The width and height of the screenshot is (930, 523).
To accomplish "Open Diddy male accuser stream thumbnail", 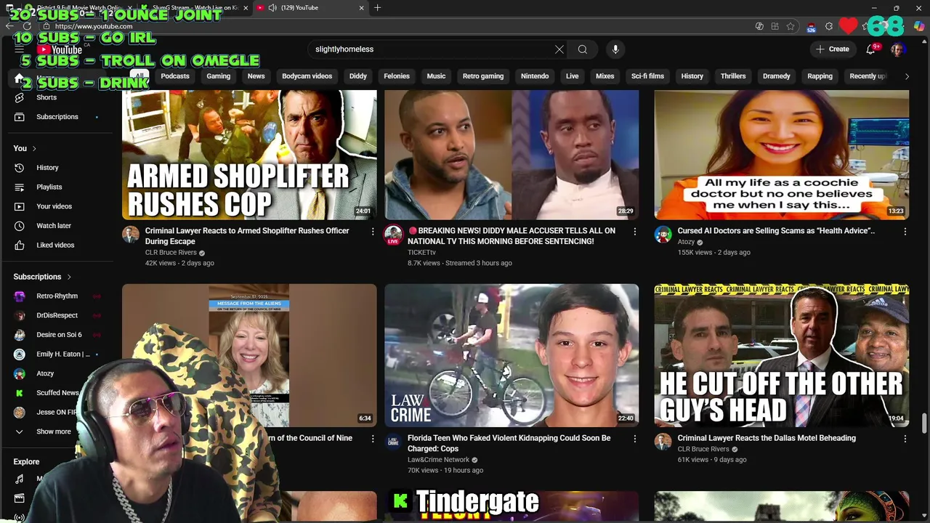I will click(511, 155).
